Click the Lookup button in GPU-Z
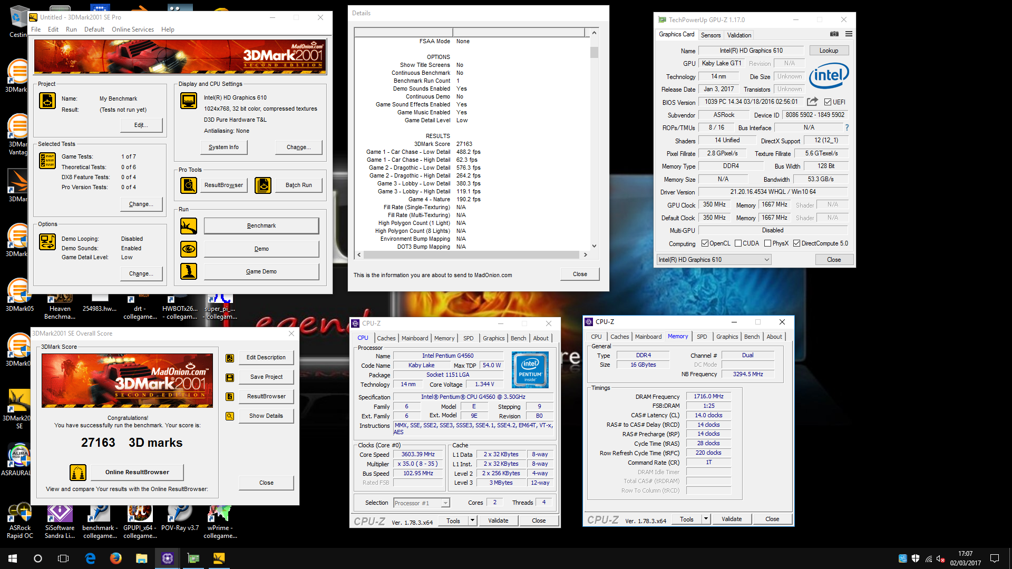 [x=829, y=51]
